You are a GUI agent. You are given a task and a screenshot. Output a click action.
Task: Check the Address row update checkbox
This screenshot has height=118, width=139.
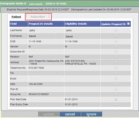click(x=116, y=62)
